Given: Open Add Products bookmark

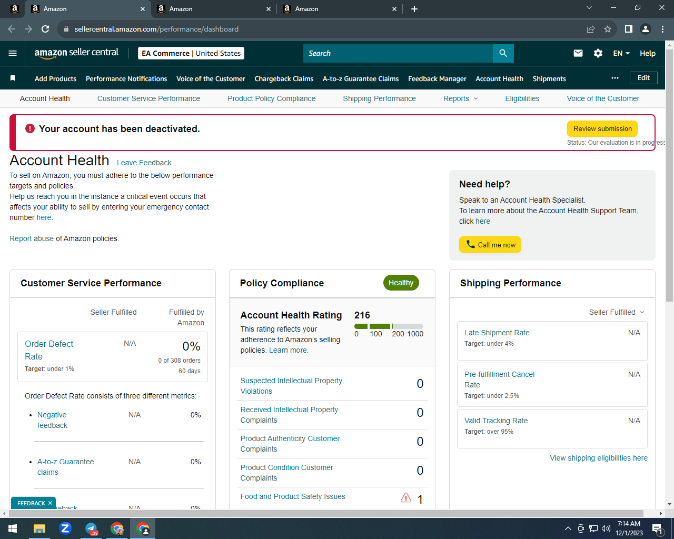Looking at the screenshot, I should (x=55, y=78).
